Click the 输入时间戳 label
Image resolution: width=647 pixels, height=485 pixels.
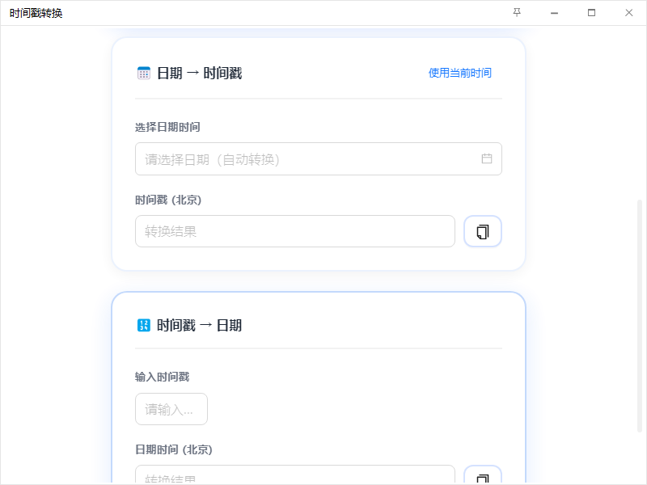pyautogui.click(x=163, y=377)
